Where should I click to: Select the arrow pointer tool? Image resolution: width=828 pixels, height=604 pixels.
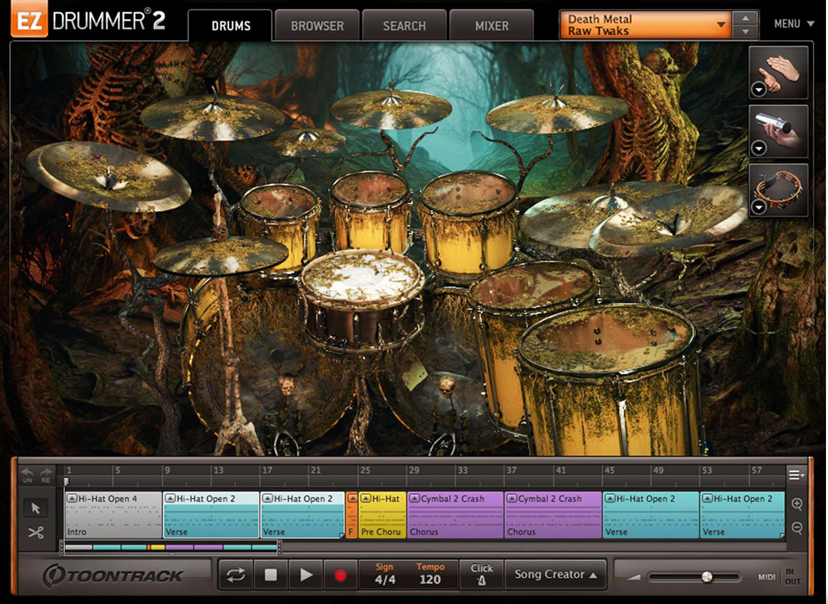click(36, 508)
